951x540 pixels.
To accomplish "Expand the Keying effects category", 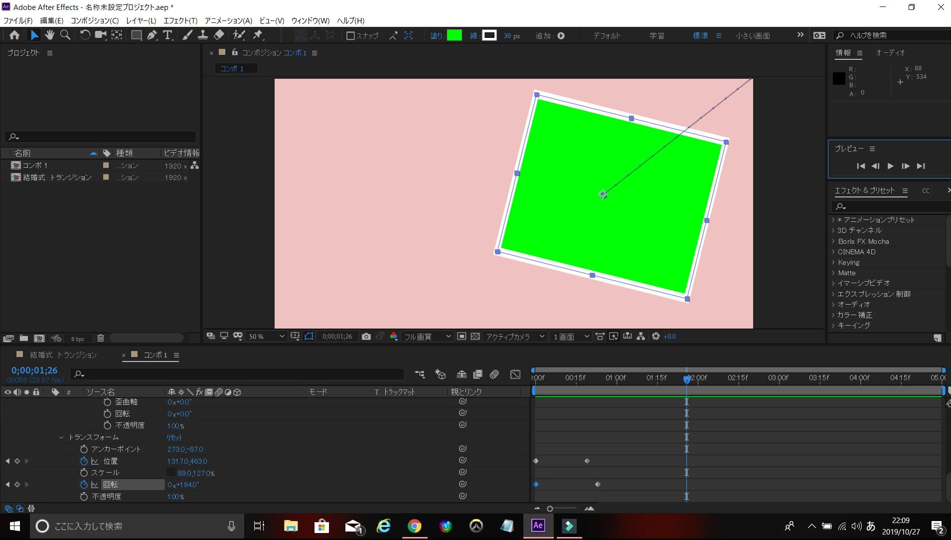I will click(x=833, y=262).
